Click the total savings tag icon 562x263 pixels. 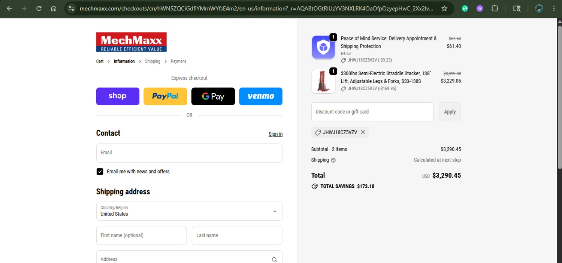click(x=314, y=186)
